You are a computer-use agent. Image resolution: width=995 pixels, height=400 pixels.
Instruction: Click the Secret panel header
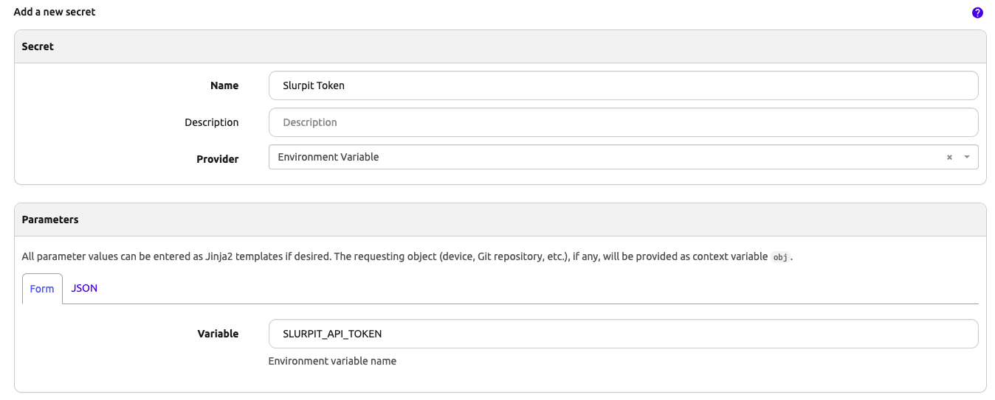click(38, 46)
